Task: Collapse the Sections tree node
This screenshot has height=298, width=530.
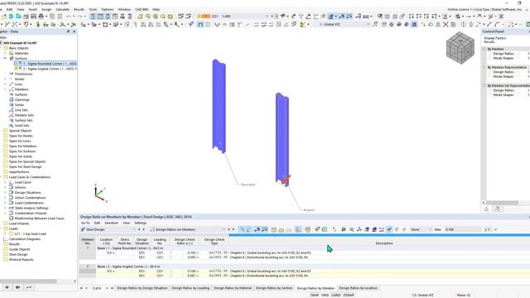Action: [5, 58]
